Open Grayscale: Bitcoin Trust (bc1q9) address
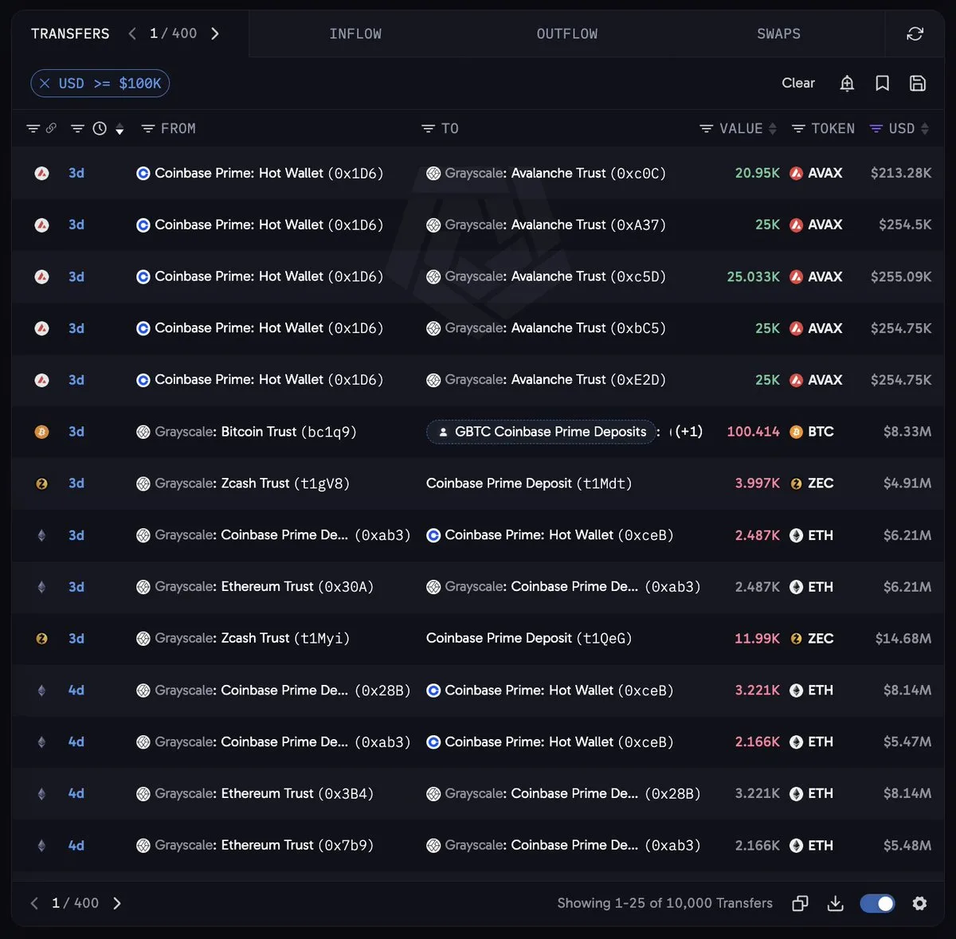 tap(247, 432)
